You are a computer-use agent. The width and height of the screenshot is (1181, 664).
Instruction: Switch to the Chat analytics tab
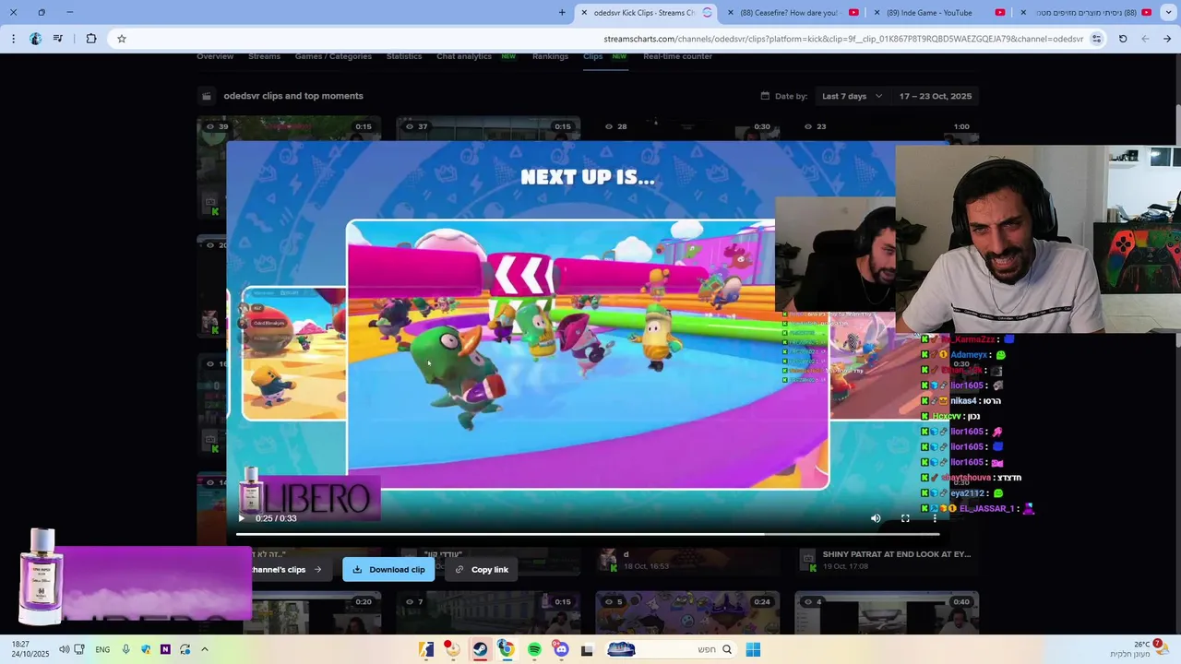click(x=464, y=56)
